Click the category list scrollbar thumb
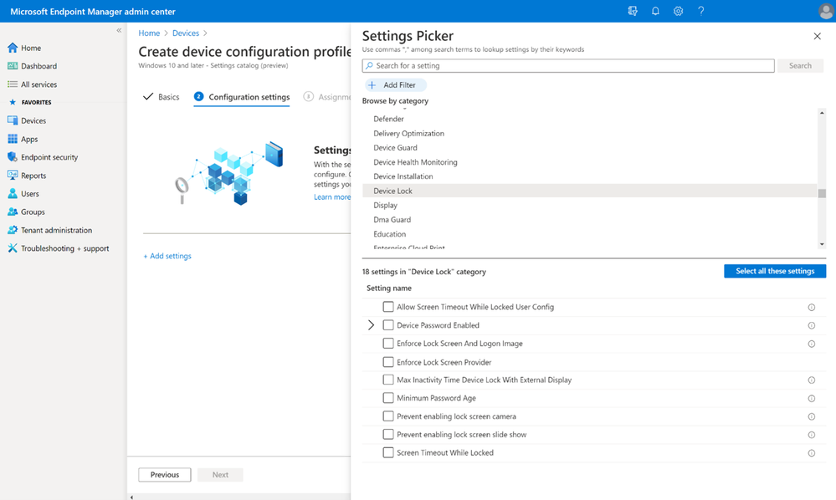Screen dimensions: 836x500 click(x=822, y=194)
